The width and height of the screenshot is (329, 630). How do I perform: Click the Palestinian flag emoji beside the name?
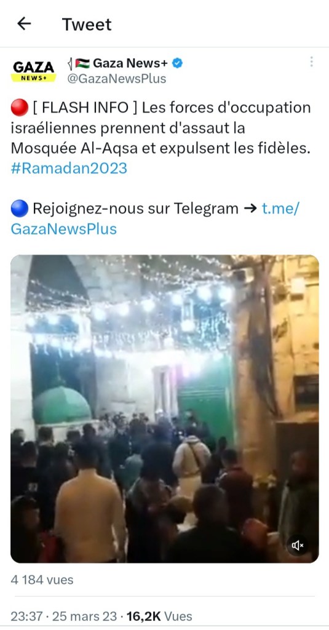83,63
